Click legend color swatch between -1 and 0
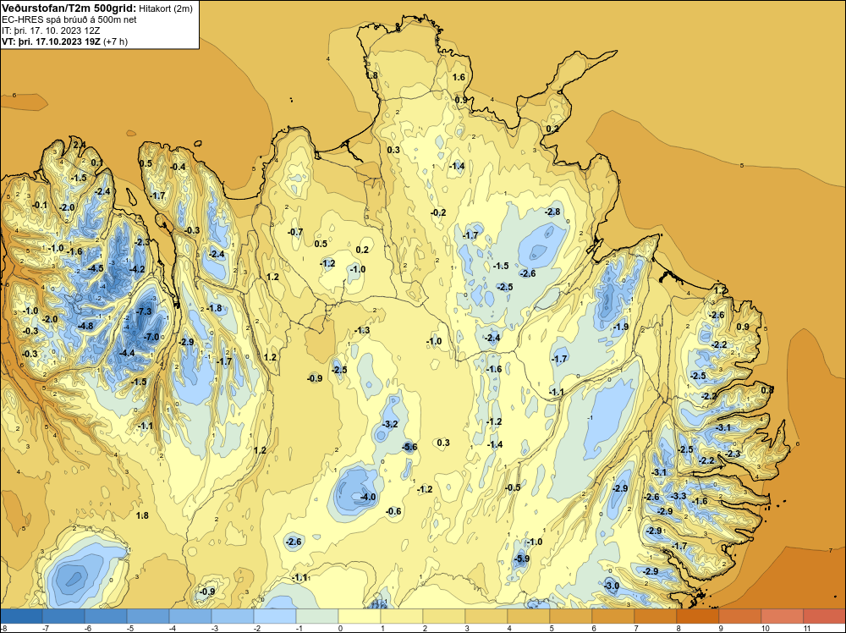This screenshot has height=633, width=846. (x=317, y=616)
